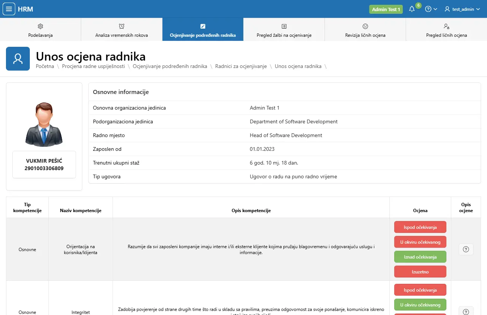The image size is (487, 315).
Task: Click the Opis ocjene column header
Action: [466, 207]
